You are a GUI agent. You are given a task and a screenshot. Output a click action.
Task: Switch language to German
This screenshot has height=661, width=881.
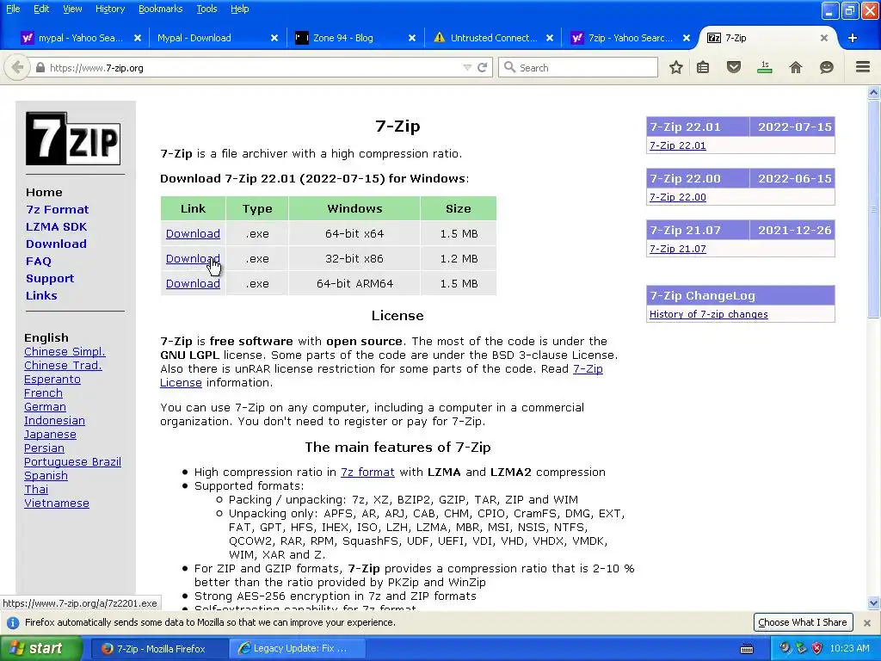click(45, 407)
